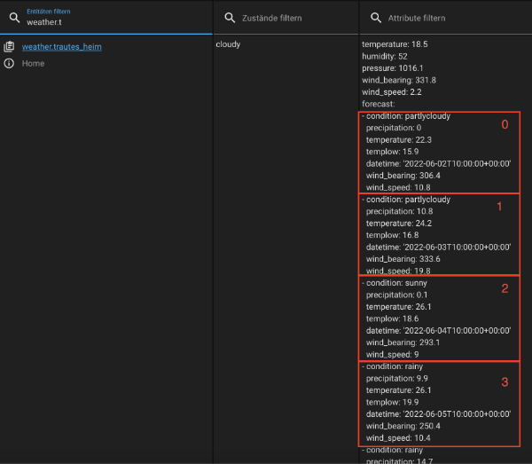
Task: Click the datetime 2022-06-02 forecast line
Action: click(438, 163)
